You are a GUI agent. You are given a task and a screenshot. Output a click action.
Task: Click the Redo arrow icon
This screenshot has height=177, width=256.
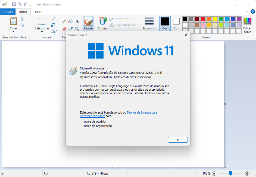click(x=25, y=4)
